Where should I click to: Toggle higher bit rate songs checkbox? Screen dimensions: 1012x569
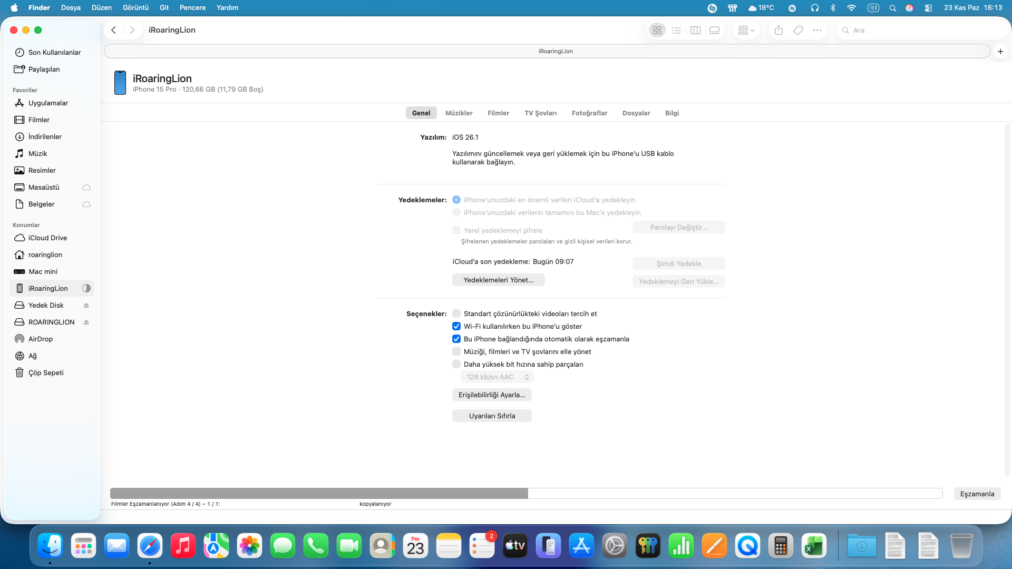(456, 364)
